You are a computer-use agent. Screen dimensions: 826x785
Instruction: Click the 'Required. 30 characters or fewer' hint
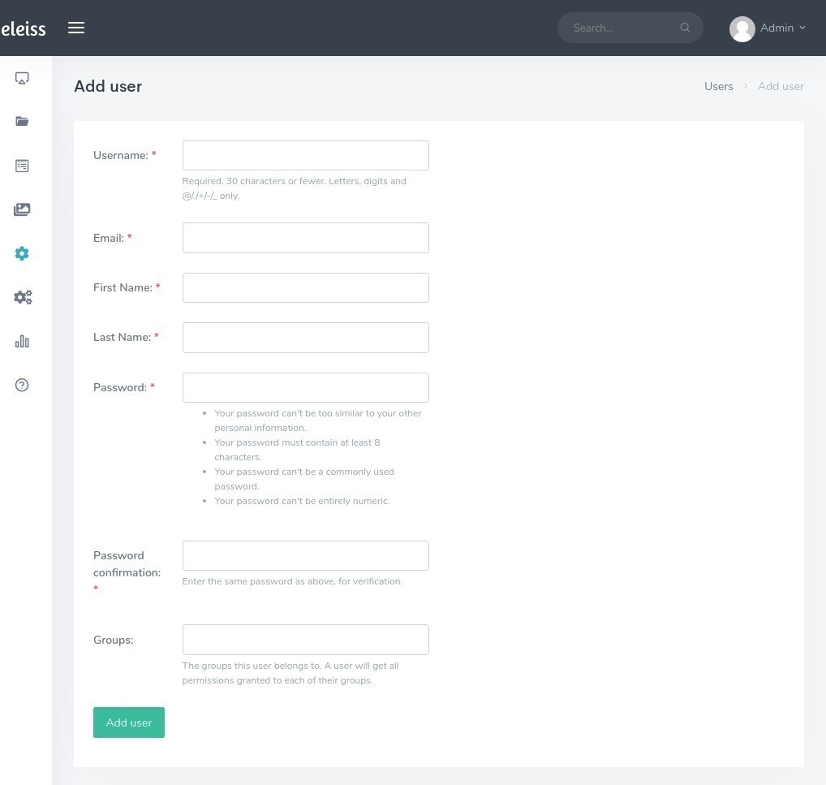pyautogui.click(x=294, y=188)
